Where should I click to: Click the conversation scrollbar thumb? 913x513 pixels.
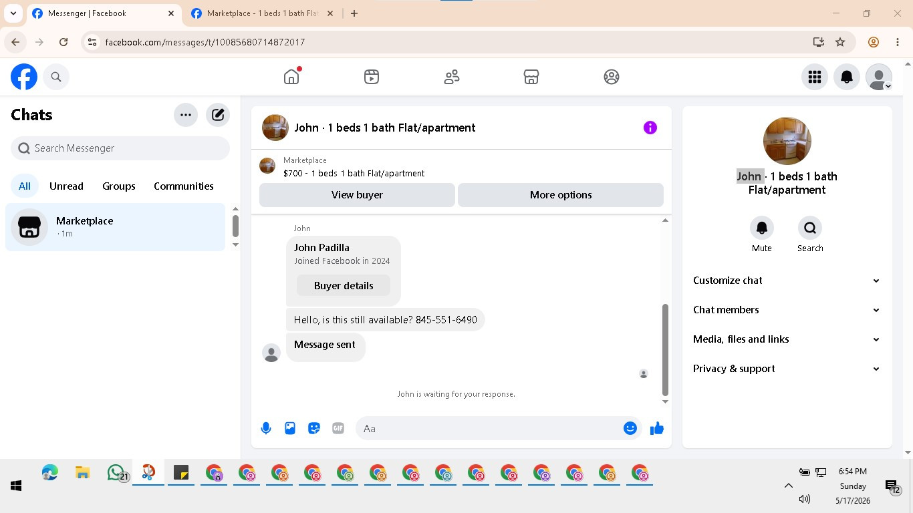(x=665, y=349)
